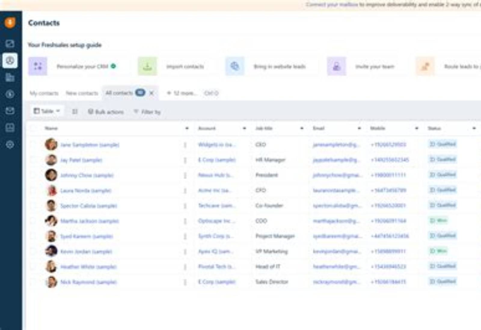This screenshot has height=330, width=481.
Task: Expand the Job title column sort arrow
Action: (x=302, y=128)
